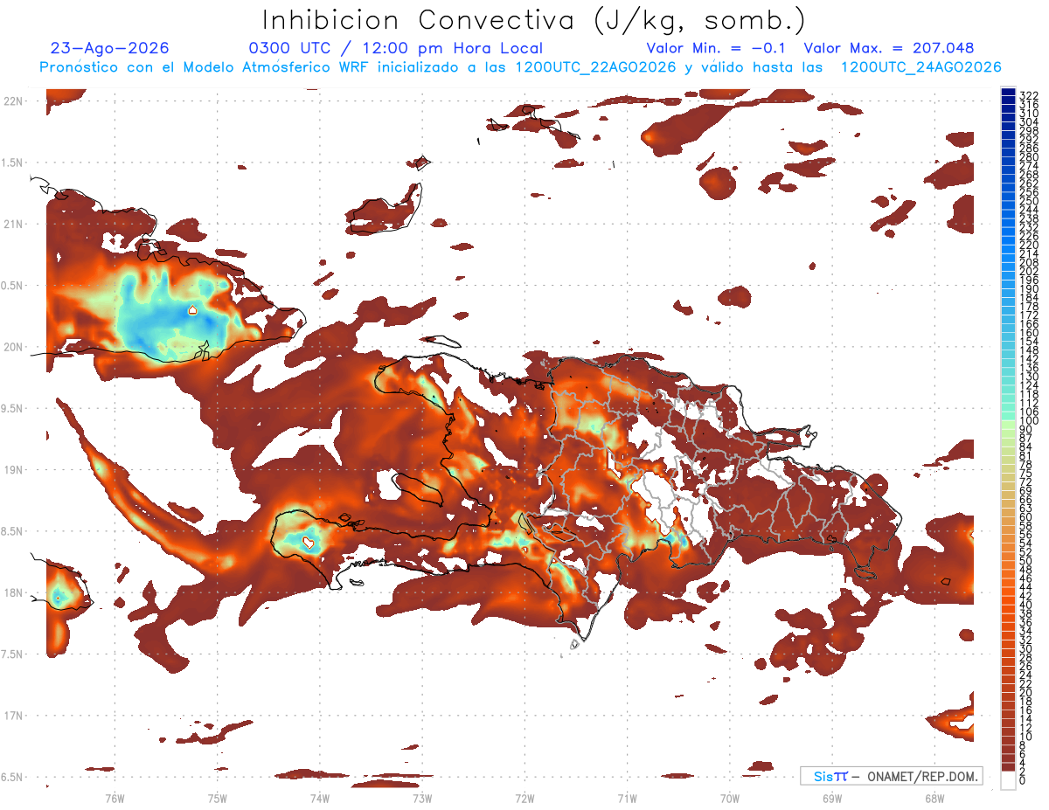
Task: Click the "20N" latitude label
Action: point(12,347)
